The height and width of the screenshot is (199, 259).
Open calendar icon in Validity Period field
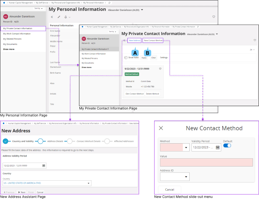point(218,147)
